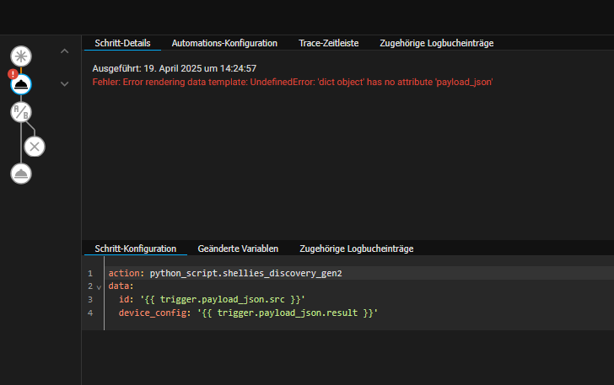Go to previous step with up chevron
This screenshot has width=614, height=385.
[x=65, y=51]
